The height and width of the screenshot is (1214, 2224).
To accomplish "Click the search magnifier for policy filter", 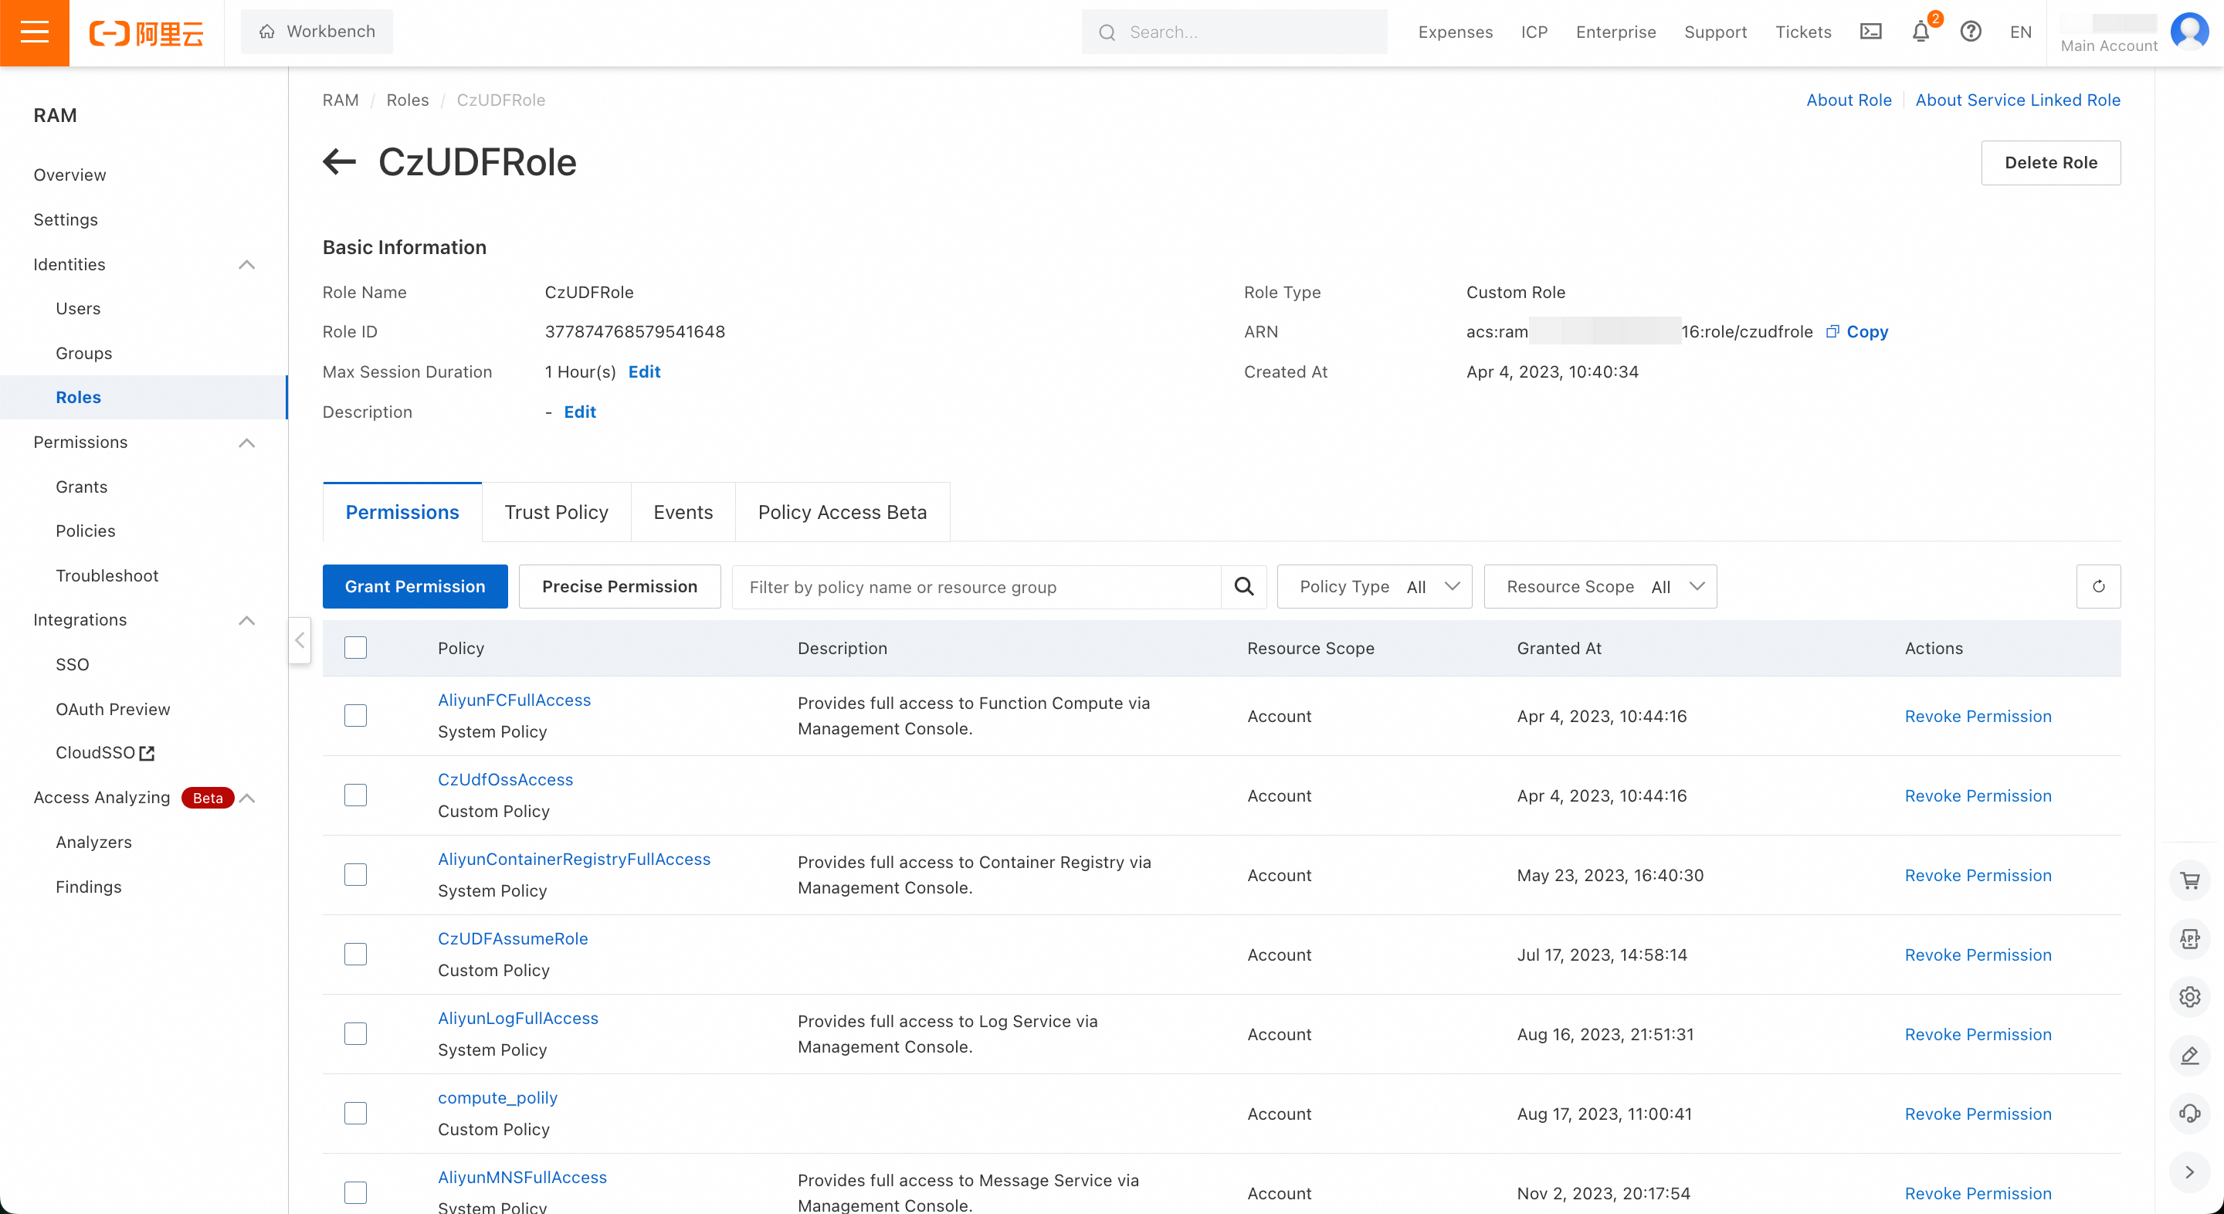I will pyautogui.click(x=1243, y=586).
